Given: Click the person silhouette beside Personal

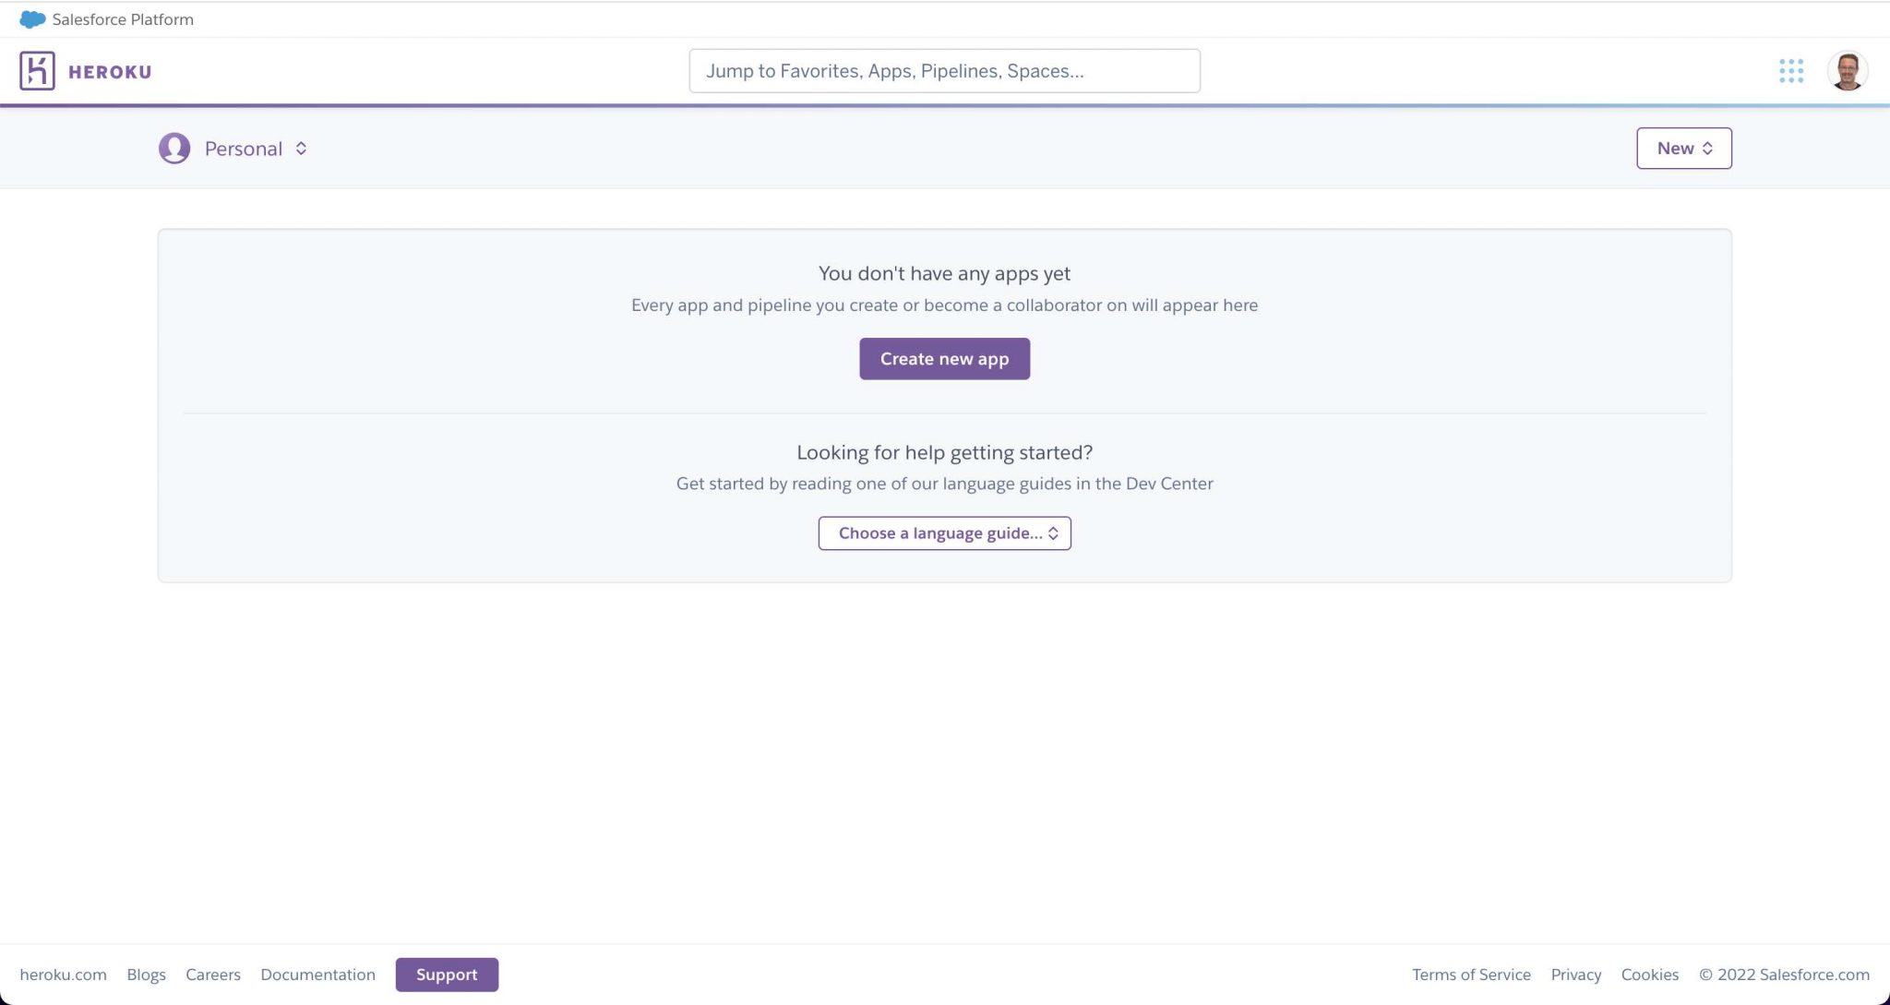Looking at the screenshot, I should pos(174,148).
